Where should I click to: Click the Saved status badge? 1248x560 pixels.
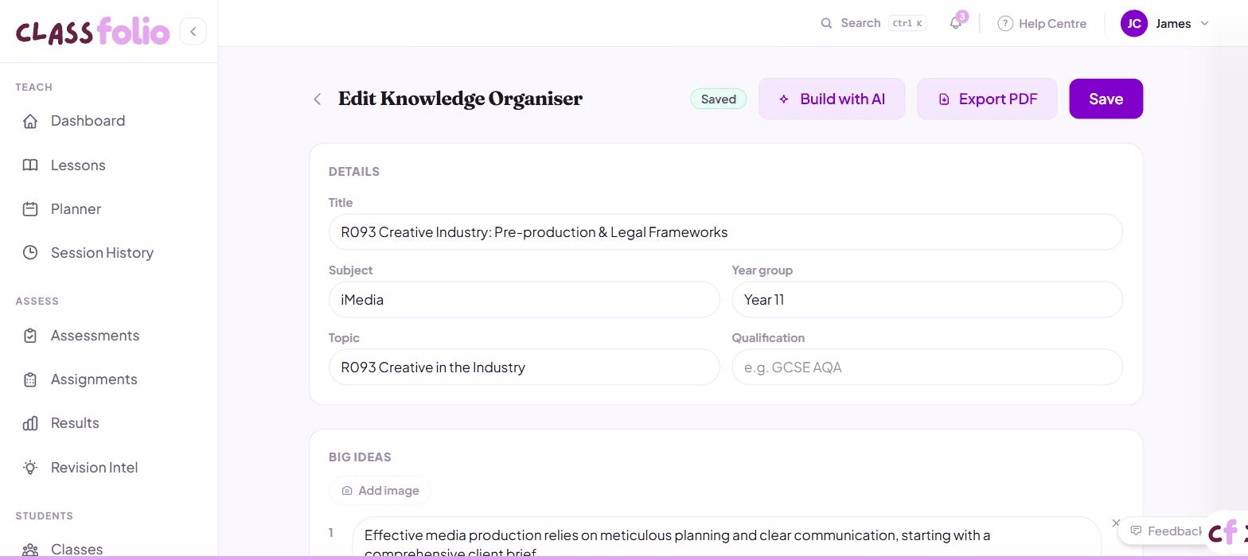coord(718,99)
